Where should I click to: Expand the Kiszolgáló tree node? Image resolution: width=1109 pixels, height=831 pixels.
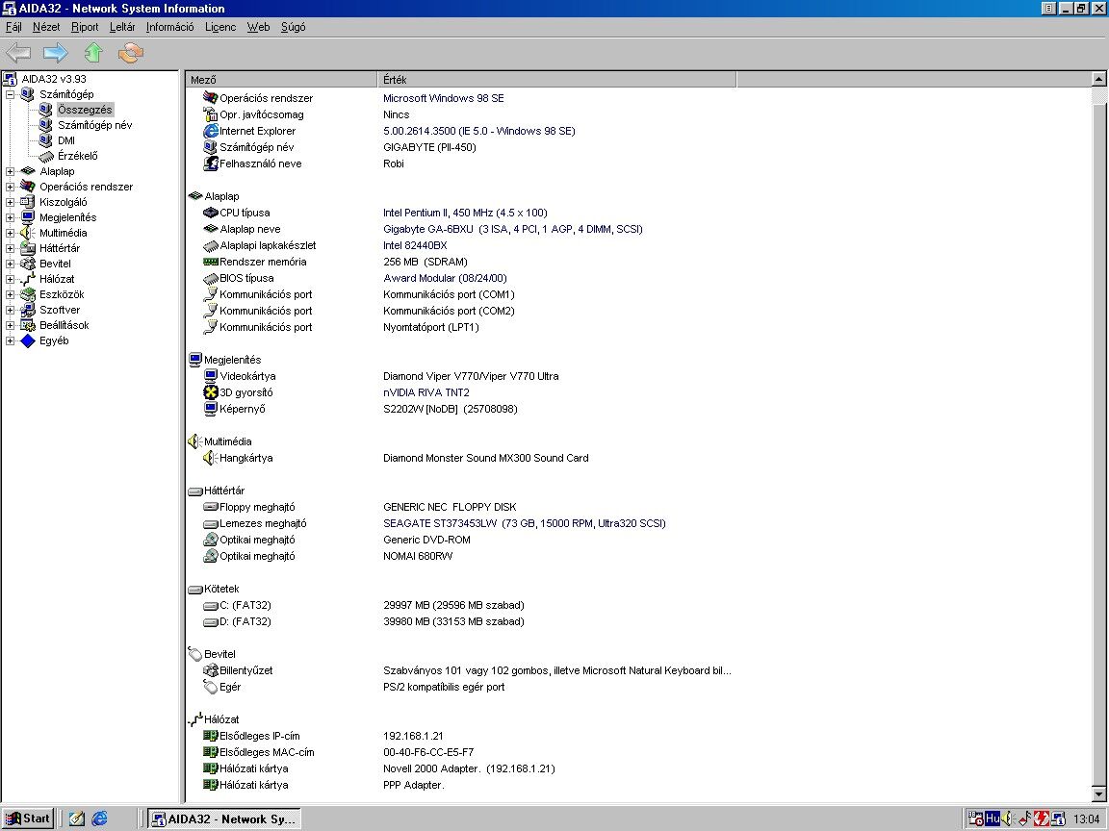(x=10, y=203)
